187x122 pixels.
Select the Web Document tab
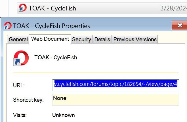(50, 39)
